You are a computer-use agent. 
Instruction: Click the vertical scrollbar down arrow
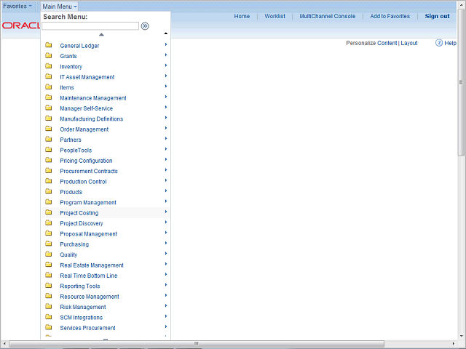point(461,336)
